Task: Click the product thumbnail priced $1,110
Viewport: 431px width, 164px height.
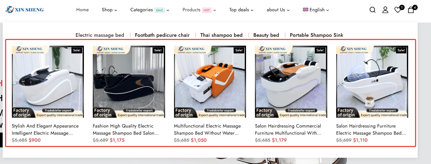Action: tap(372, 82)
